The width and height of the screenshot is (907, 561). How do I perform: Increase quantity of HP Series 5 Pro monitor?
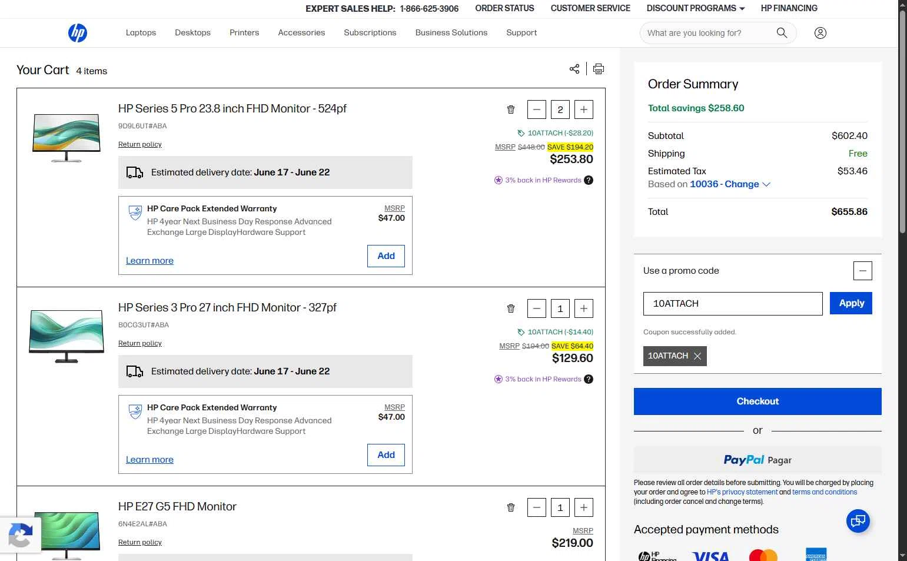click(x=584, y=109)
